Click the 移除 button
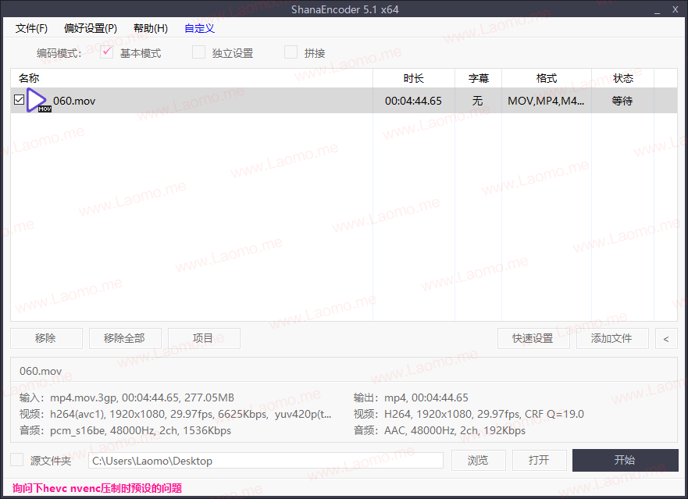 coord(46,338)
